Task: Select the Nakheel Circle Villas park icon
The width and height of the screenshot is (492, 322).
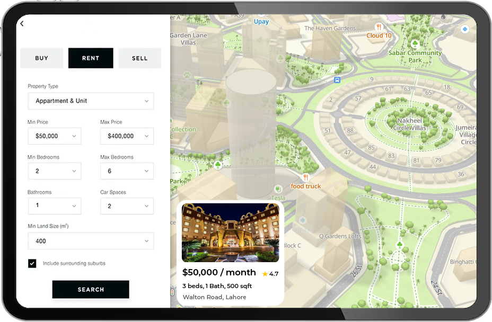Action: pyautogui.click(x=409, y=113)
